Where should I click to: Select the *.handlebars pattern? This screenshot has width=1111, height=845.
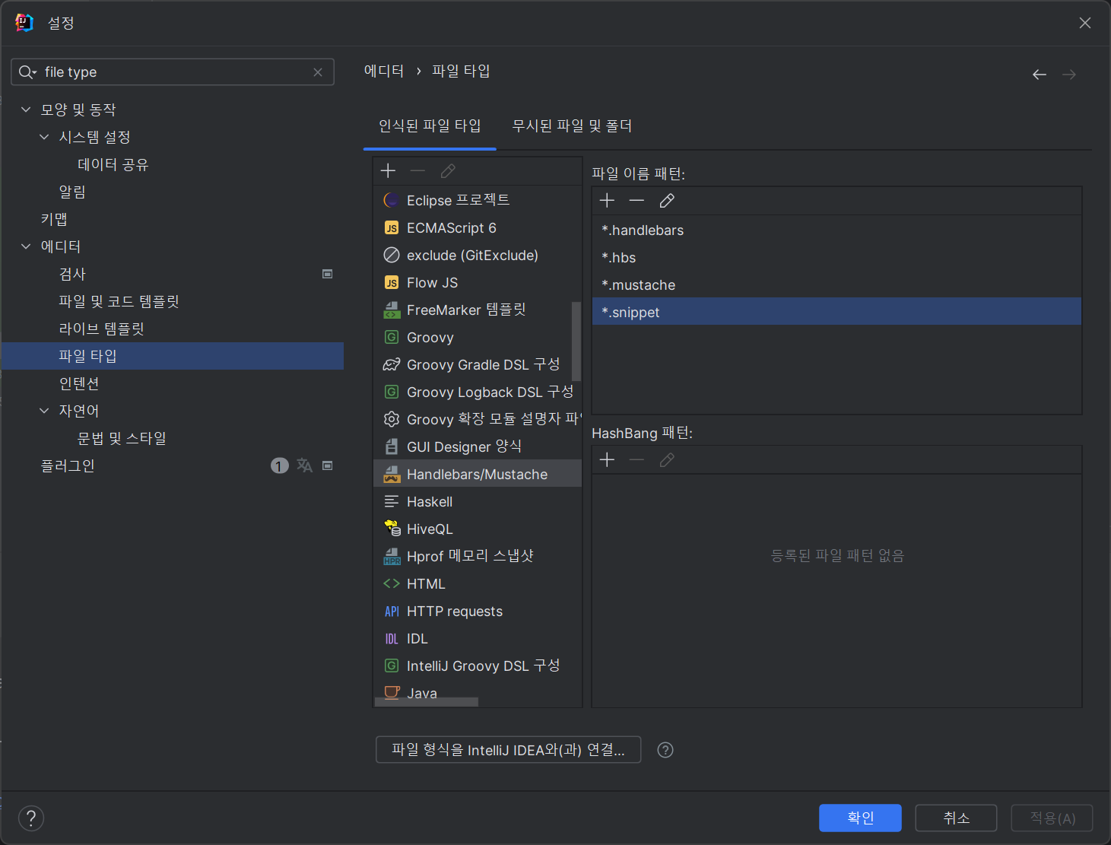coord(836,230)
